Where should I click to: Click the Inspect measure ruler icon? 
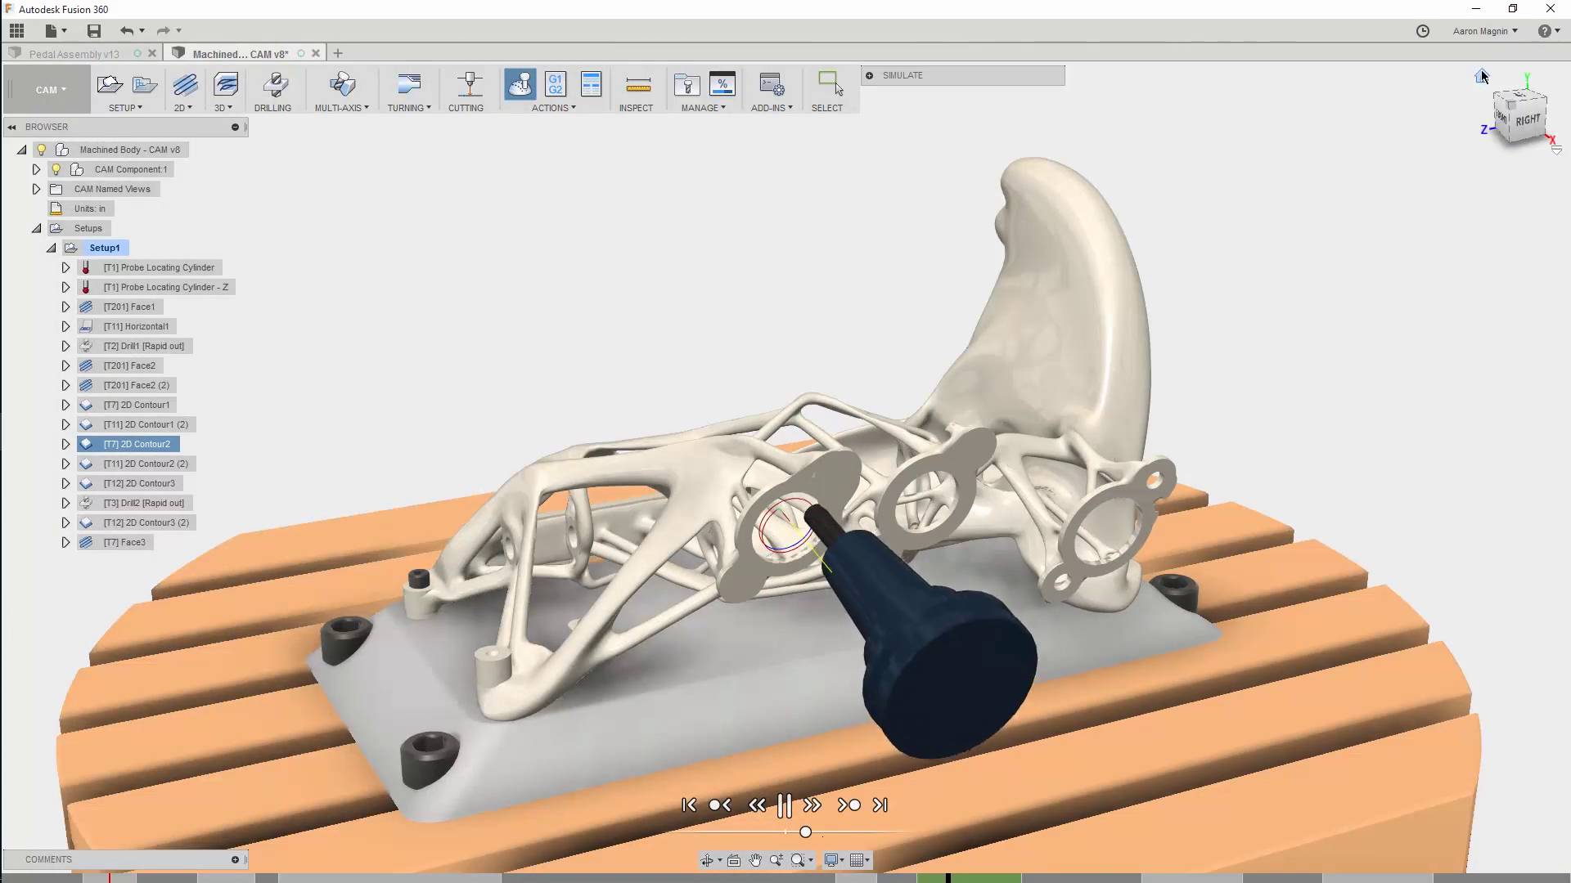coord(637,84)
